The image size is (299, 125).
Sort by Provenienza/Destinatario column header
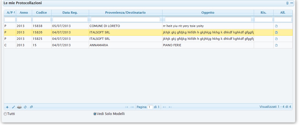125,13
